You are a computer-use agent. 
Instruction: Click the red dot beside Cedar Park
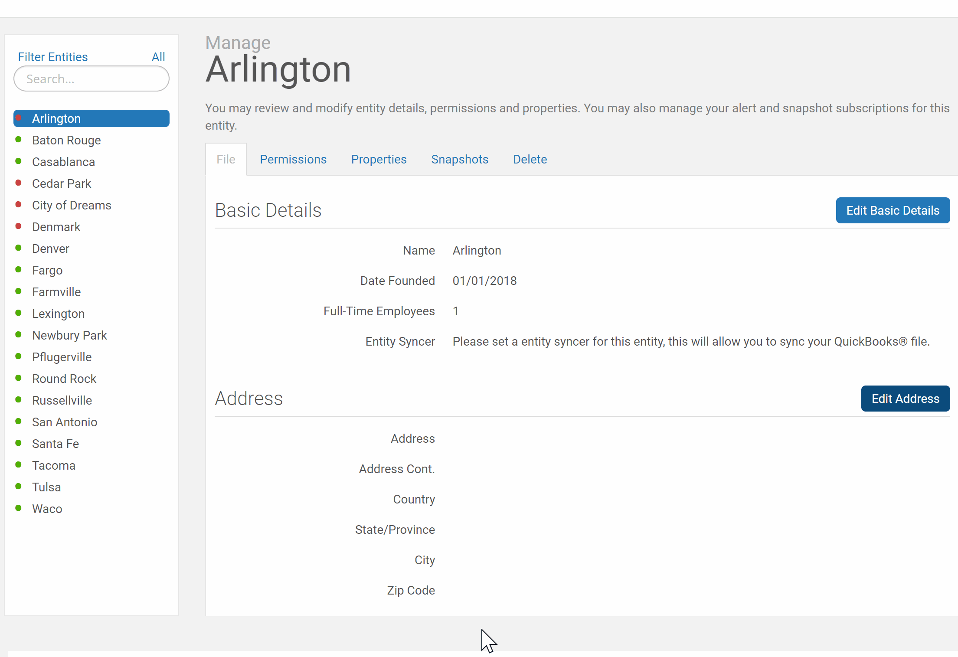(20, 183)
